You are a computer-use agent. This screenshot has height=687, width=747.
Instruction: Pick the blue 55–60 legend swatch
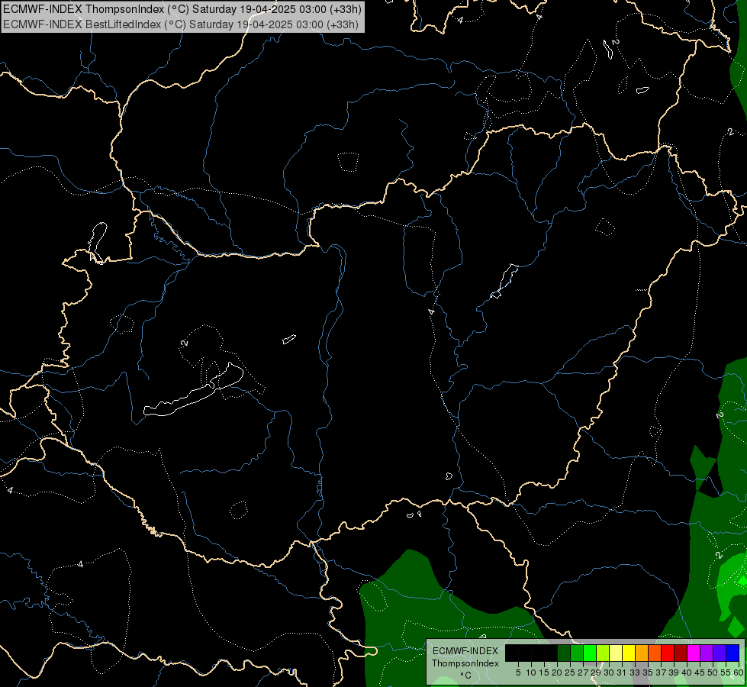pyautogui.click(x=733, y=653)
